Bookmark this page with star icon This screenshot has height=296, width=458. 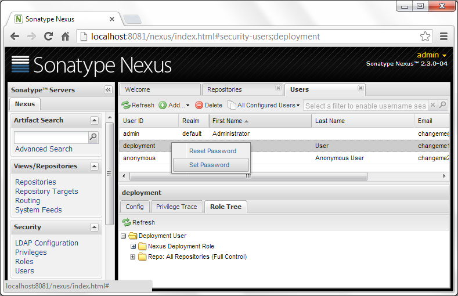click(x=425, y=37)
